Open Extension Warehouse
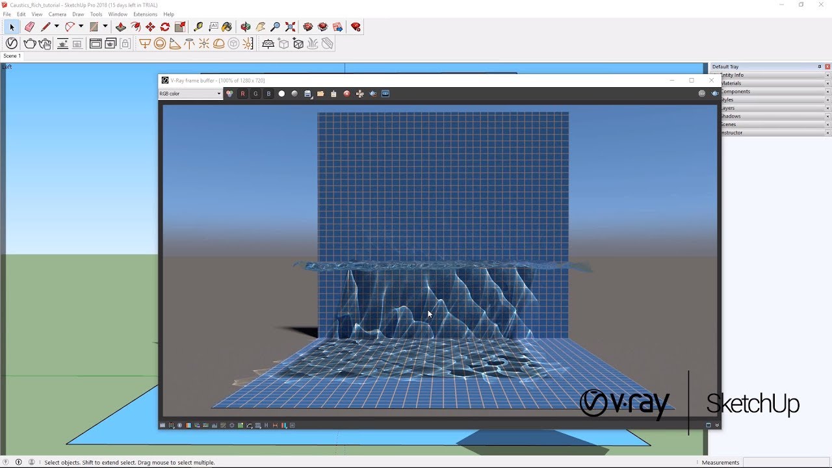The height and width of the screenshot is (468, 832). coord(322,27)
